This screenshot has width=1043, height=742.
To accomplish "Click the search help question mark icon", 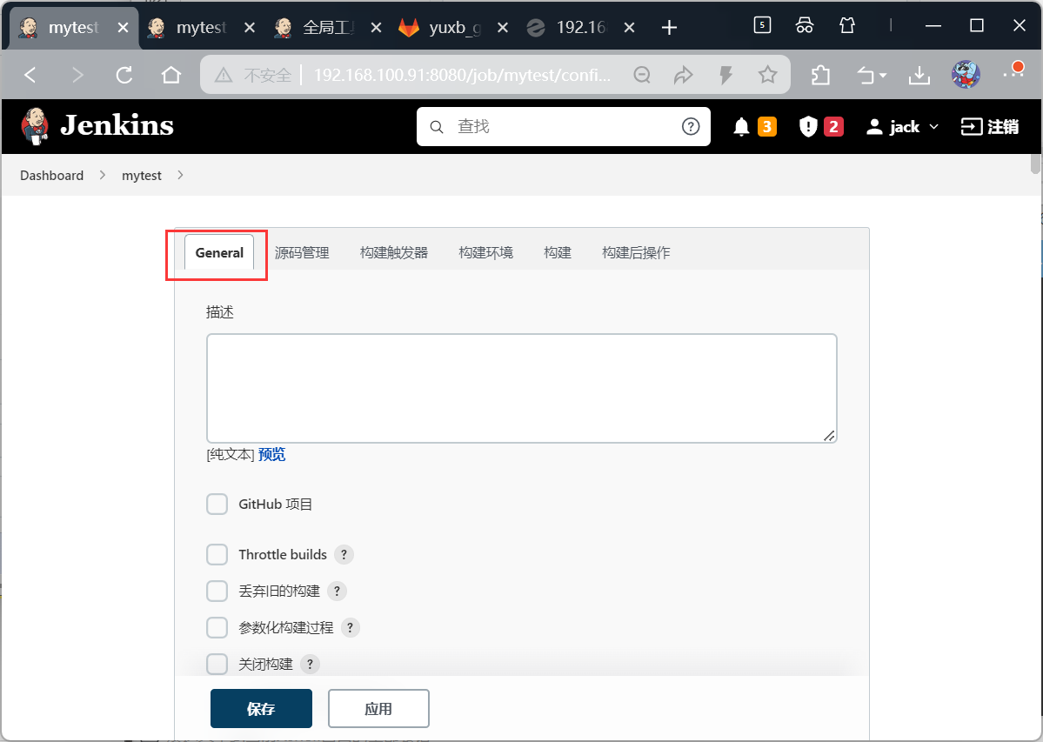I will [x=691, y=126].
